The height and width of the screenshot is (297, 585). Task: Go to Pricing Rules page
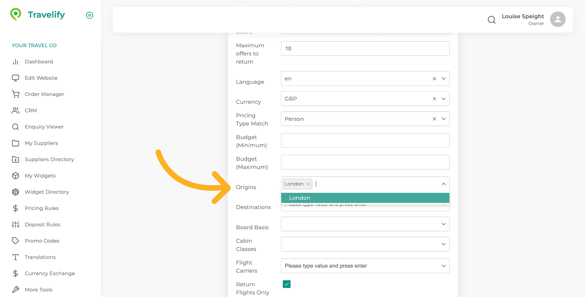click(41, 208)
